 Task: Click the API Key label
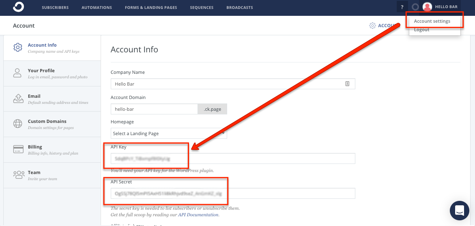coord(118,147)
